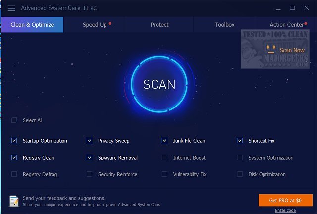Click the Advanced SystemCare 11 RC title

tap(59, 8)
